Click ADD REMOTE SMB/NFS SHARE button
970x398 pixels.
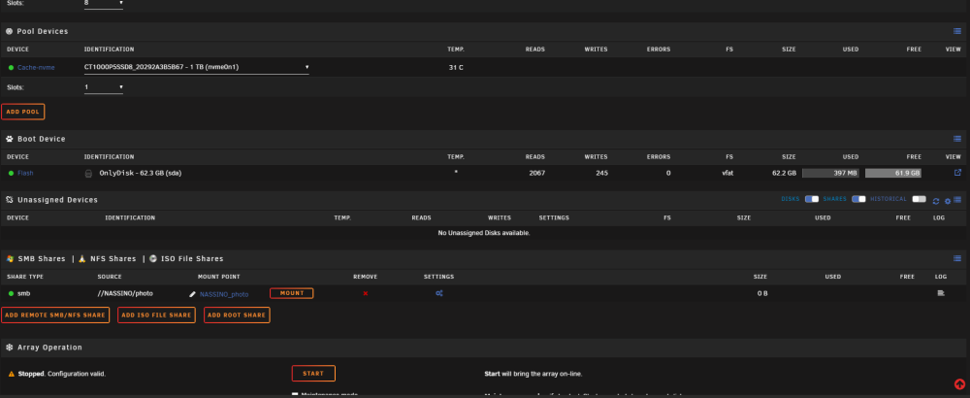[x=55, y=315]
